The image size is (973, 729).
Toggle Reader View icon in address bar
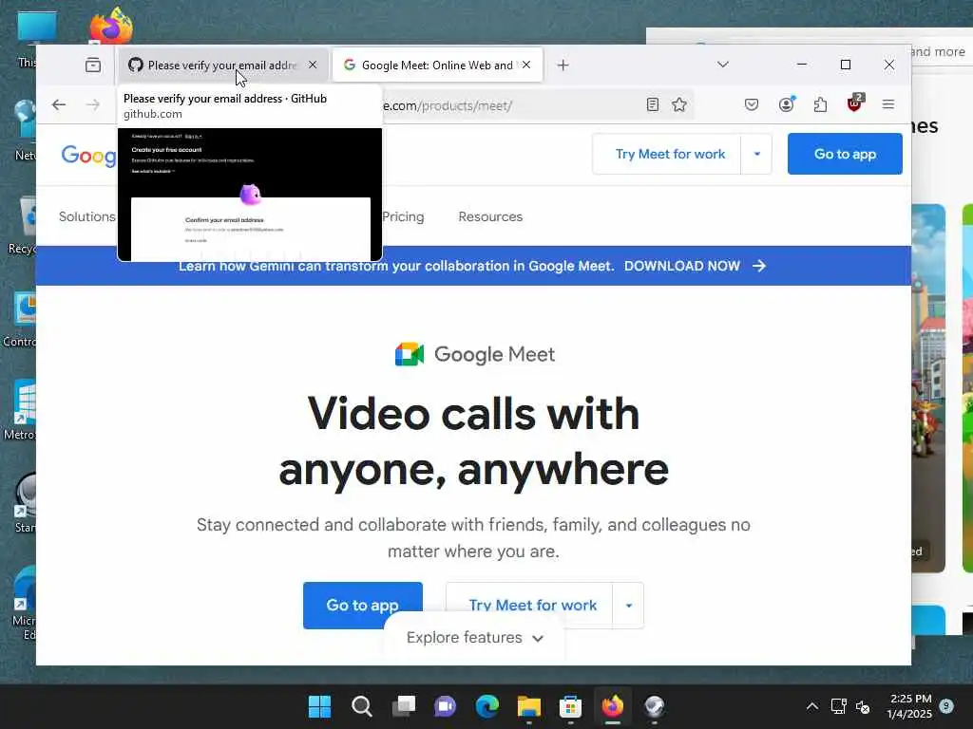[652, 104]
